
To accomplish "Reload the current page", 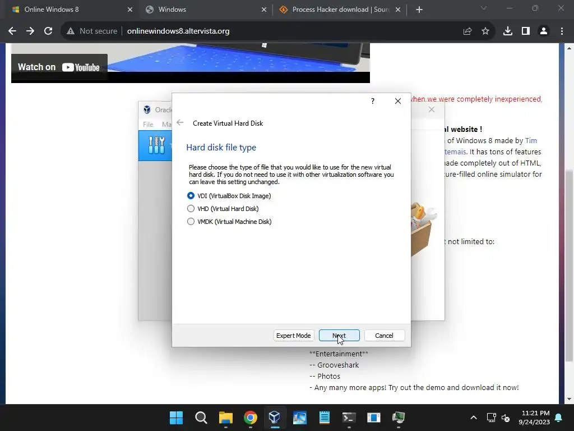I will tap(48, 31).
